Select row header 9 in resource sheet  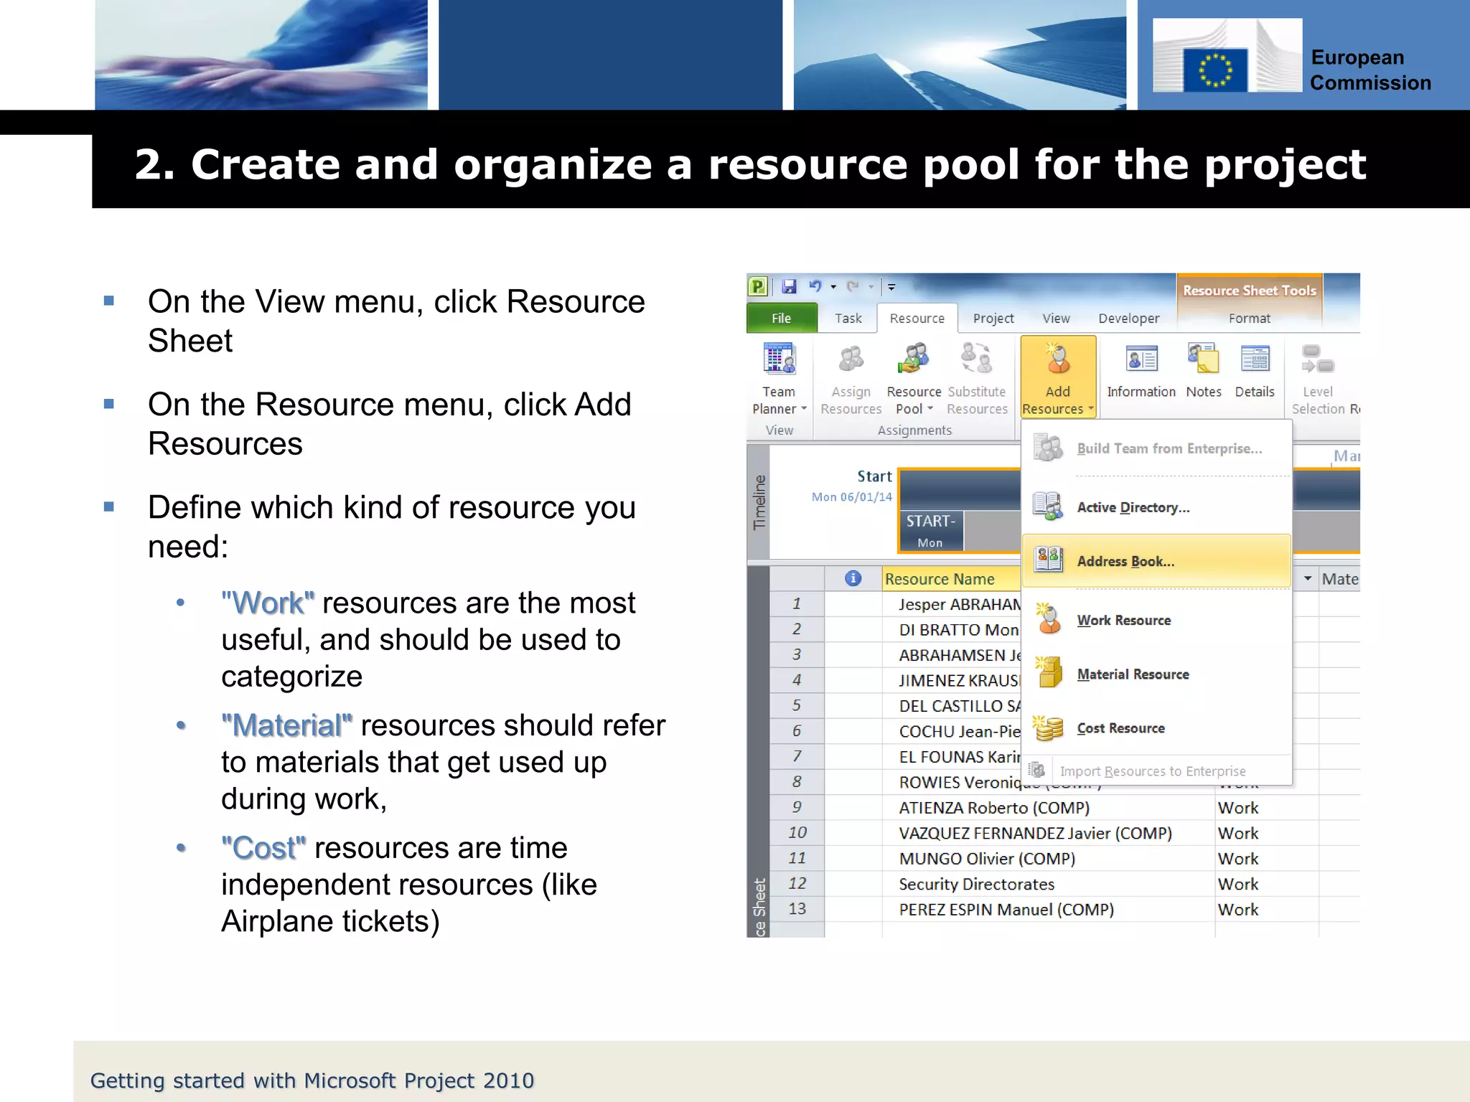click(797, 807)
